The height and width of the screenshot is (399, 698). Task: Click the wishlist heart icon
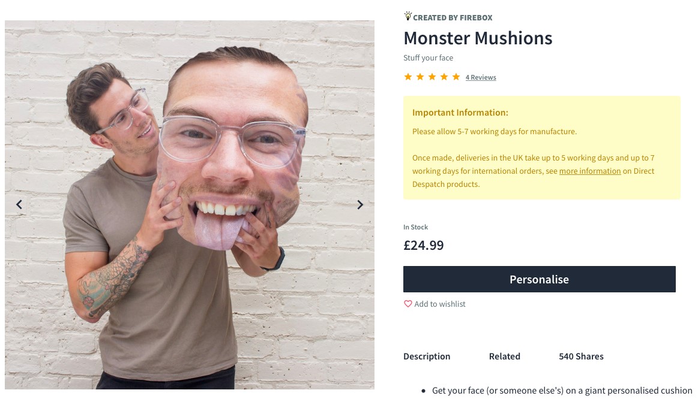(x=408, y=304)
